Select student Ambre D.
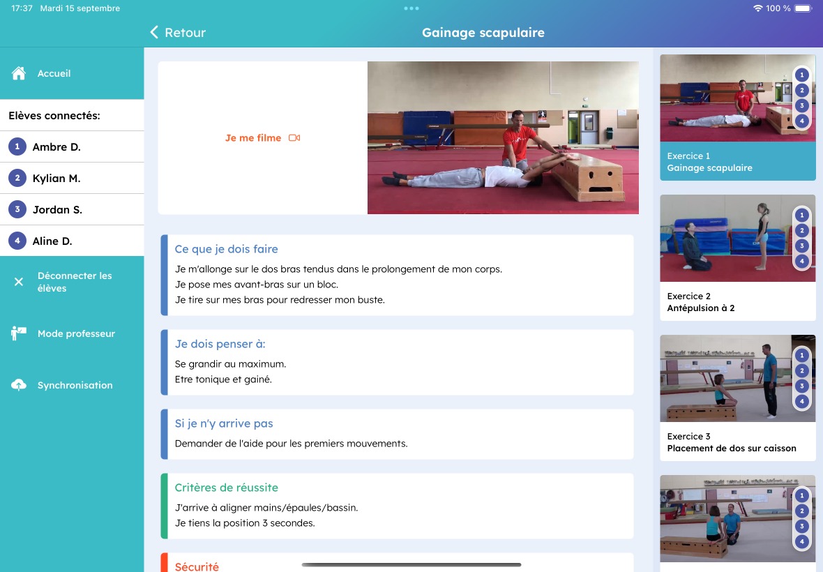The image size is (823, 572). click(72, 146)
